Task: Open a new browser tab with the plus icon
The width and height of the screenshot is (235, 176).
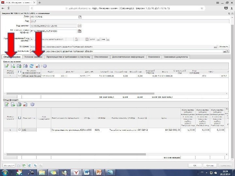Action: pos(39,3)
